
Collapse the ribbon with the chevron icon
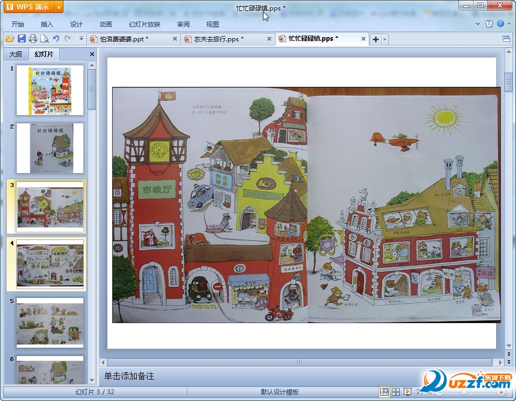tap(478, 24)
